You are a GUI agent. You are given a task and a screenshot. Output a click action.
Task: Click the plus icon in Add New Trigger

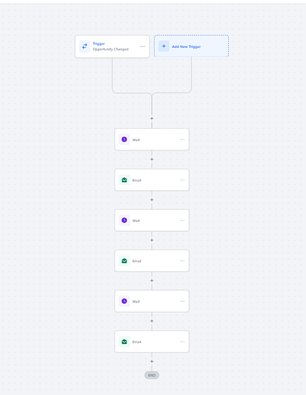[x=164, y=46]
